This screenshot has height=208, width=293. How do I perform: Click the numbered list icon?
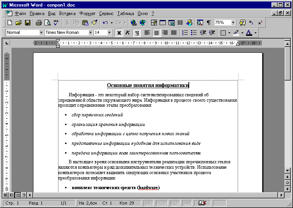tap(185, 33)
